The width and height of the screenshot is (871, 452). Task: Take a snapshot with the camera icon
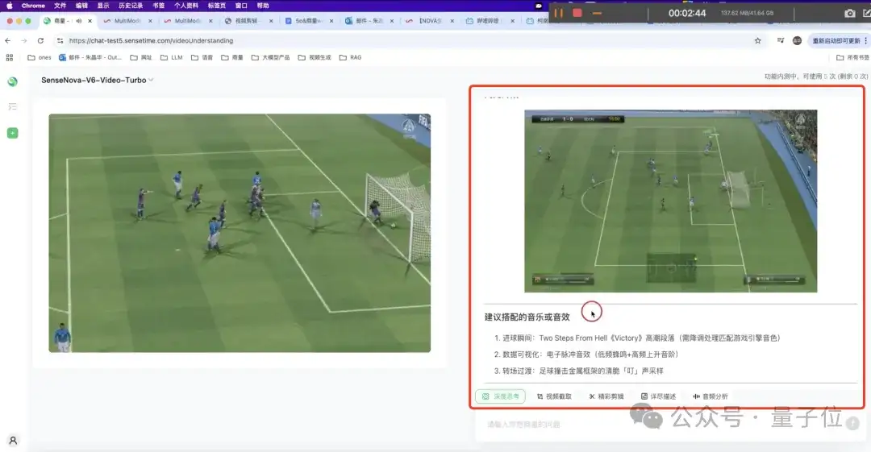pos(849,14)
